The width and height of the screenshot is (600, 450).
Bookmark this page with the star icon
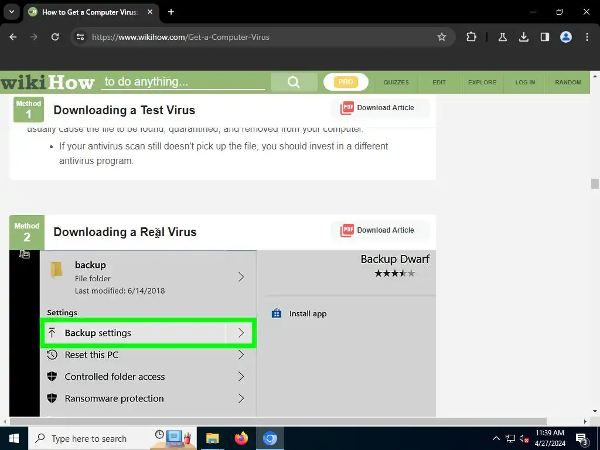(442, 37)
